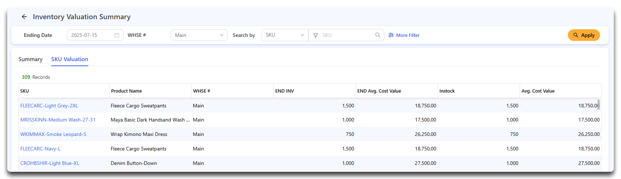This screenshot has width=621, height=179.
Task: Open SKU CROHBSHIR-Light Blue-XL link
Action: (50, 163)
